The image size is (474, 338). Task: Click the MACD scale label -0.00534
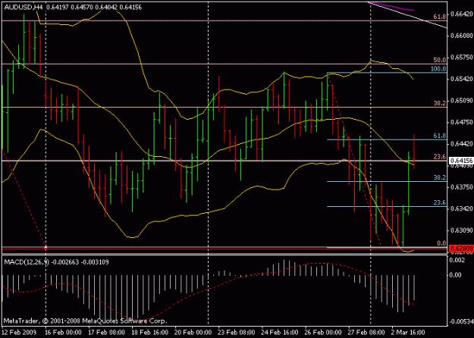pyautogui.click(x=460, y=321)
